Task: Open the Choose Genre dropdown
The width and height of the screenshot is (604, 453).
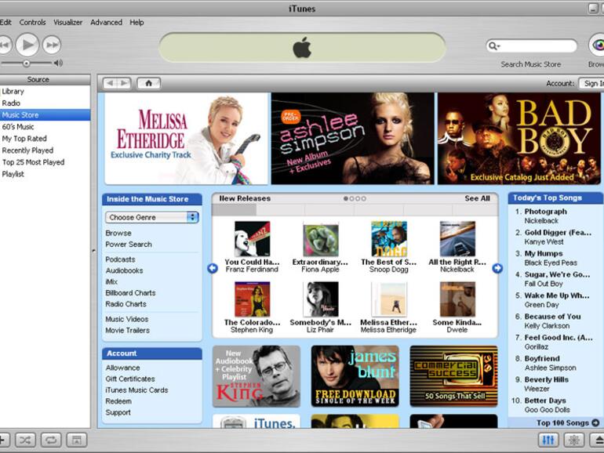Action: (152, 217)
